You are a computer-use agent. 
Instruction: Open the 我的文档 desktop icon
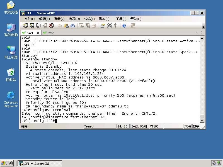tap(11, 8)
